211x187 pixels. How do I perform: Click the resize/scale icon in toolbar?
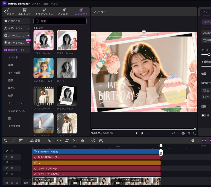(x=75, y=141)
